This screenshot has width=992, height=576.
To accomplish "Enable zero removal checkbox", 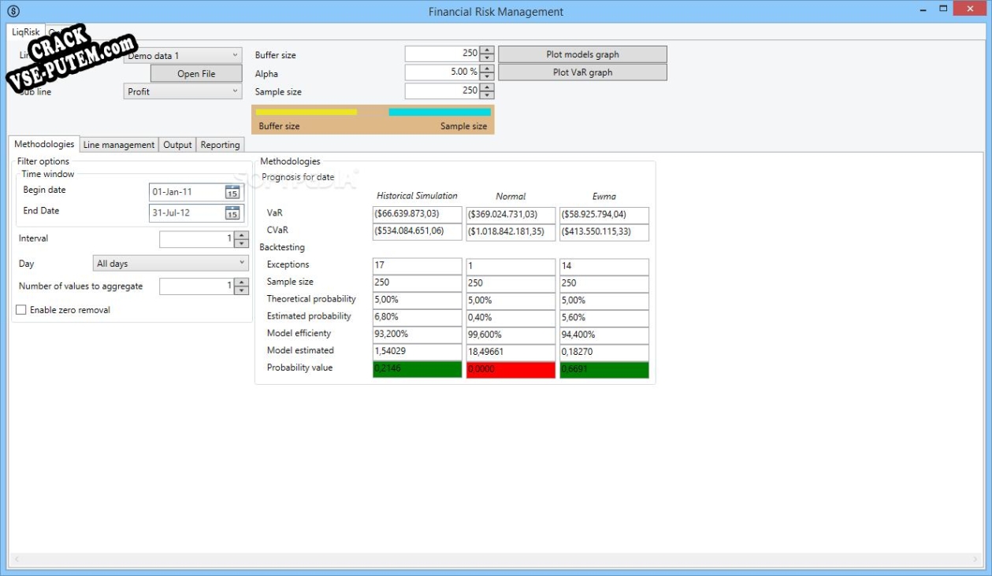I will (21, 310).
